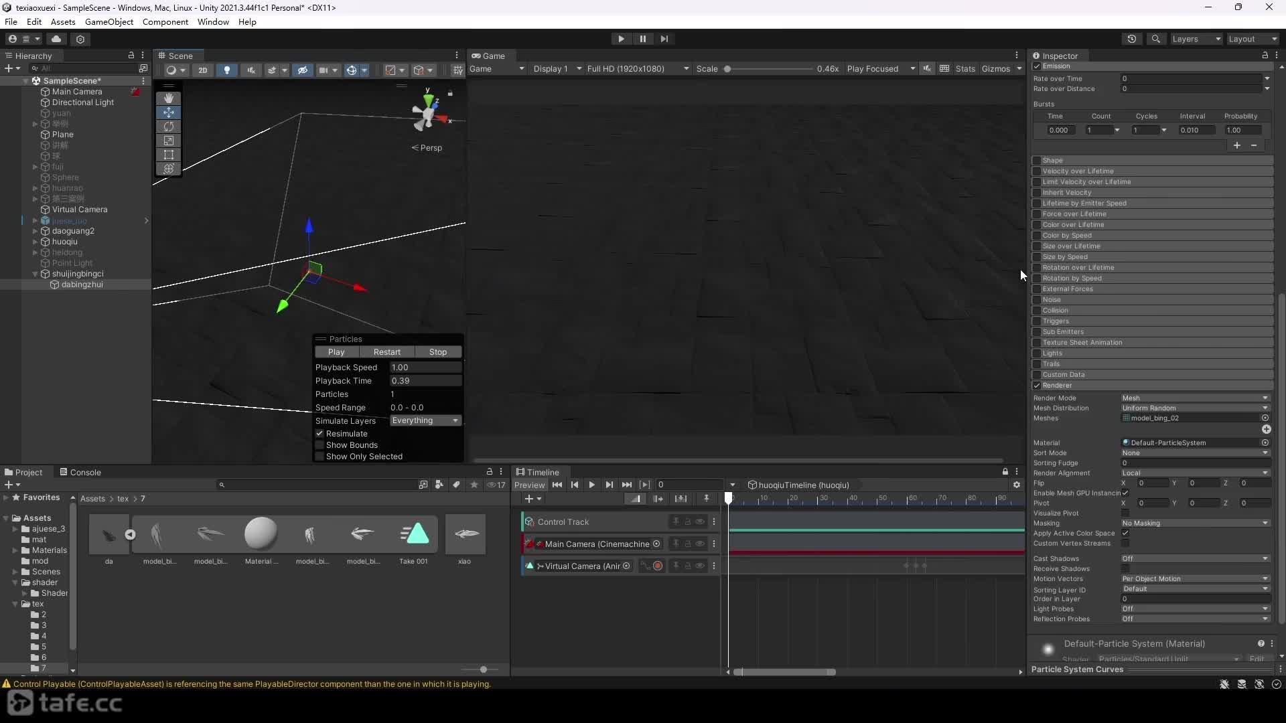Click the editor Play button
Image resolution: width=1286 pixels, height=723 pixels.
click(621, 39)
